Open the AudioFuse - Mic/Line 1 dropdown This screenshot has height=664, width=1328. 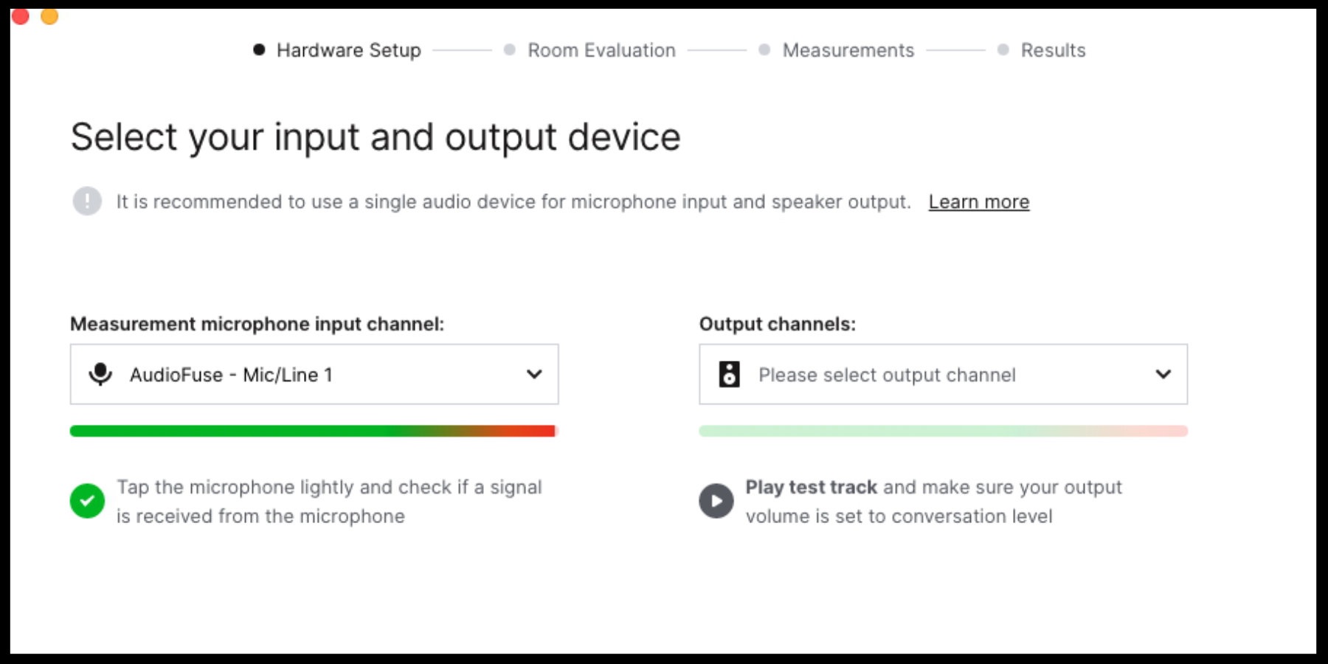tap(314, 374)
